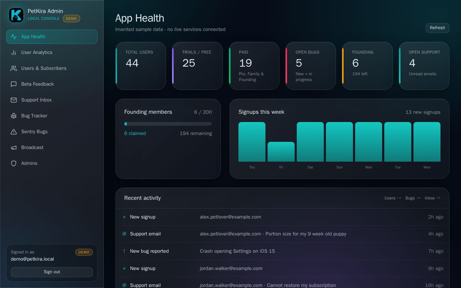
Task: Refresh the App Health data
Action: click(437, 28)
